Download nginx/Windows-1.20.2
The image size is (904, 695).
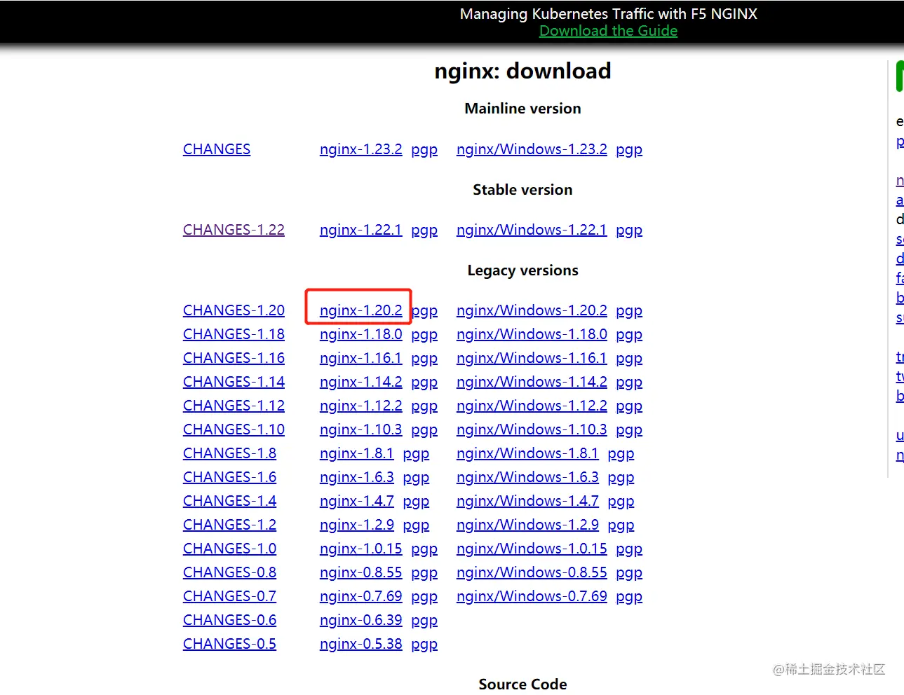click(x=532, y=310)
